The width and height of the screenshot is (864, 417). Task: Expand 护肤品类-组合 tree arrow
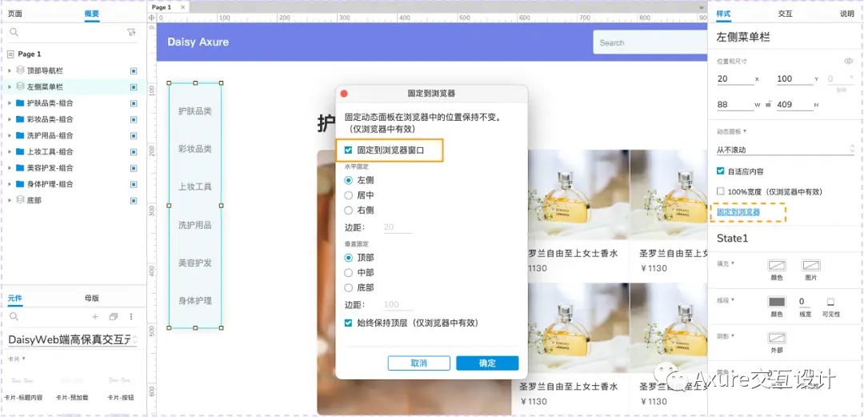pos(10,103)
